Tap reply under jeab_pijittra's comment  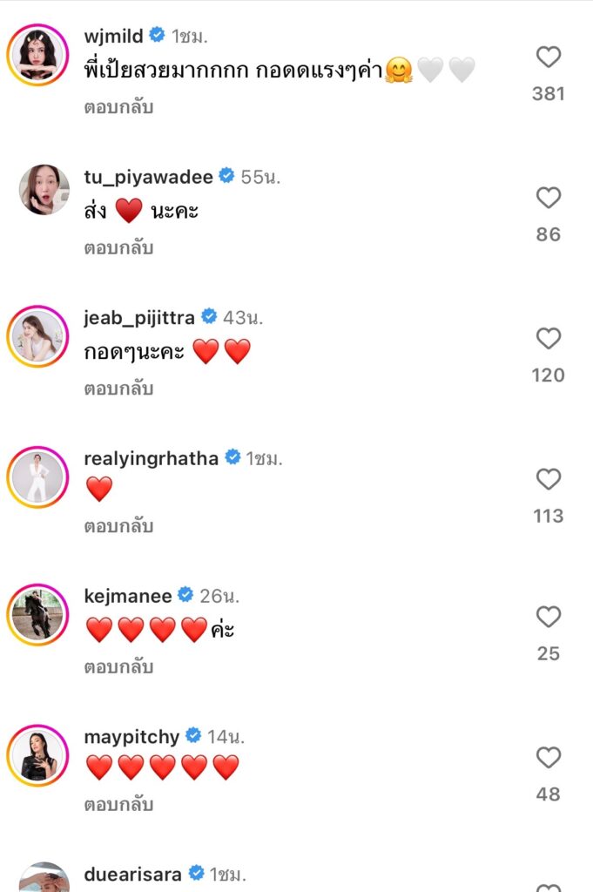coord(118,389)
